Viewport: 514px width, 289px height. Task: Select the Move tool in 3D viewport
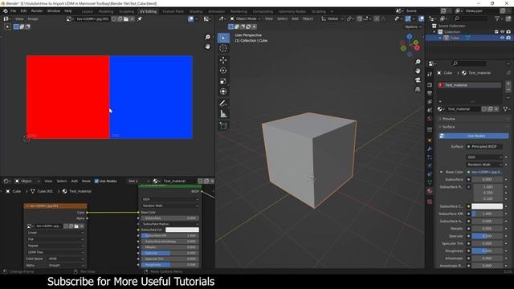coord(223,60)
